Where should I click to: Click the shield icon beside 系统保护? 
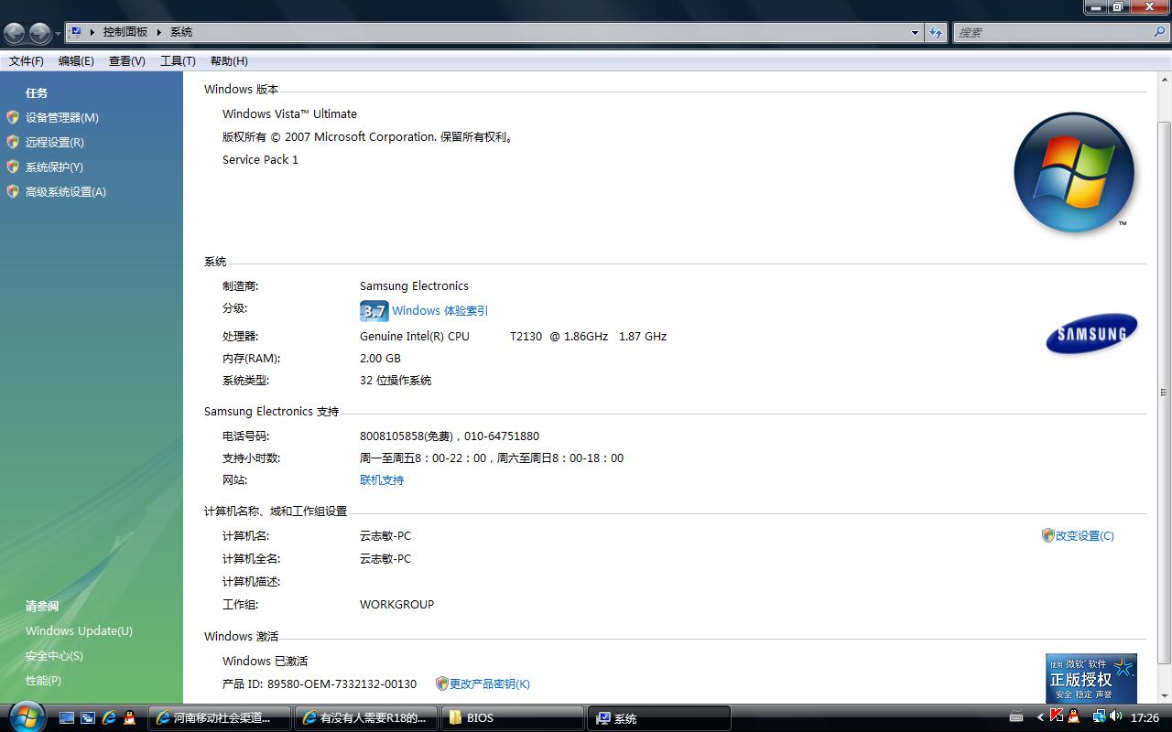point(13,167)
